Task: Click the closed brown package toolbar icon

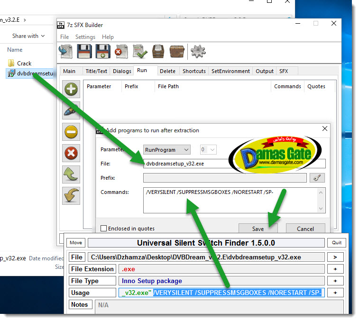Action: point(177,52)
